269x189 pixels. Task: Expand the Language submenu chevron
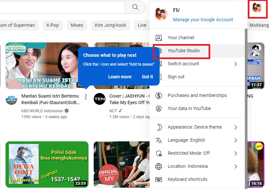(x=236, y=140)
